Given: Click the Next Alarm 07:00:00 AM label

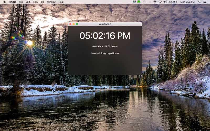Looking at the screenshot, I should [x=105, y=46].
